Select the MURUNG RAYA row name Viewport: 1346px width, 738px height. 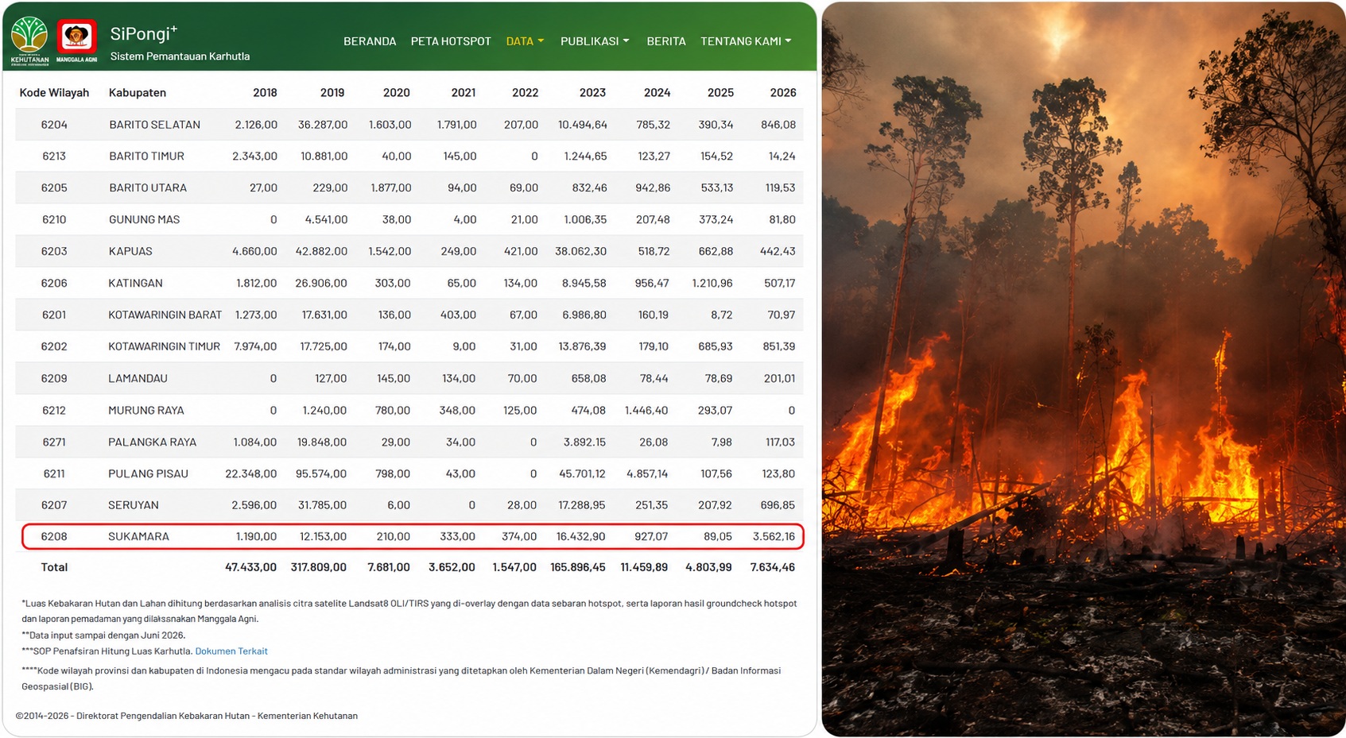coord(146,411)
